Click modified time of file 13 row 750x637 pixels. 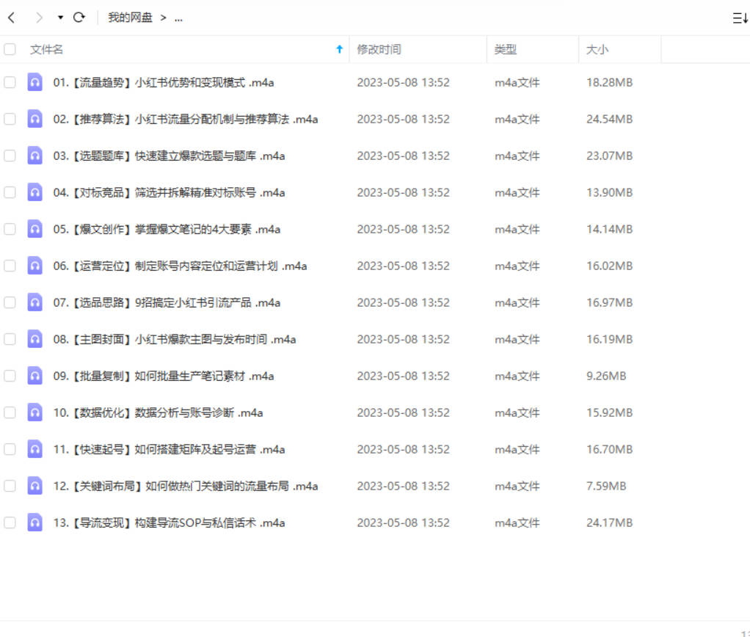tap(403, 523)
